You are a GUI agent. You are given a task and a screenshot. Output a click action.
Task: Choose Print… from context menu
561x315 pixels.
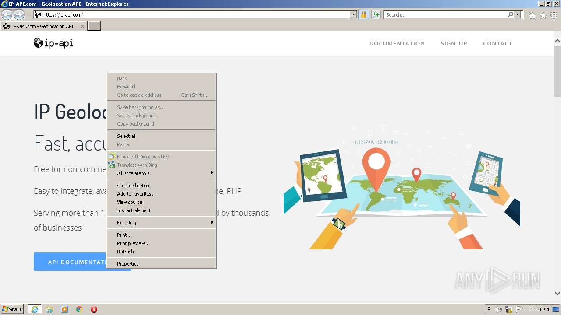(161, 235)
